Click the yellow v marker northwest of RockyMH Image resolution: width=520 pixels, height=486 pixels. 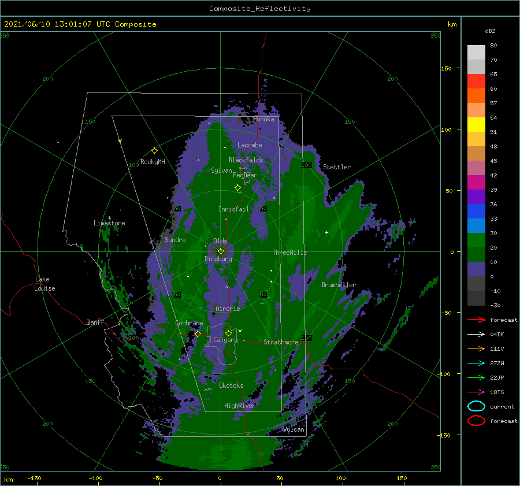click(120, 141)
